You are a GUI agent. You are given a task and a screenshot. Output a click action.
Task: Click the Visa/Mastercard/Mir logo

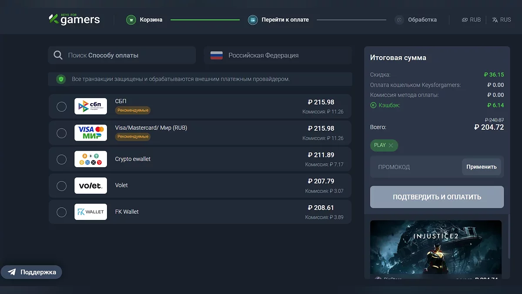point(90,133)
